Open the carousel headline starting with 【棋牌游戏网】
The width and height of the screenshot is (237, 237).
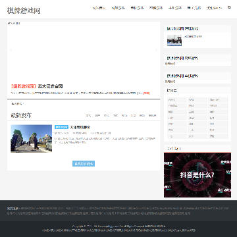point(37,86)
